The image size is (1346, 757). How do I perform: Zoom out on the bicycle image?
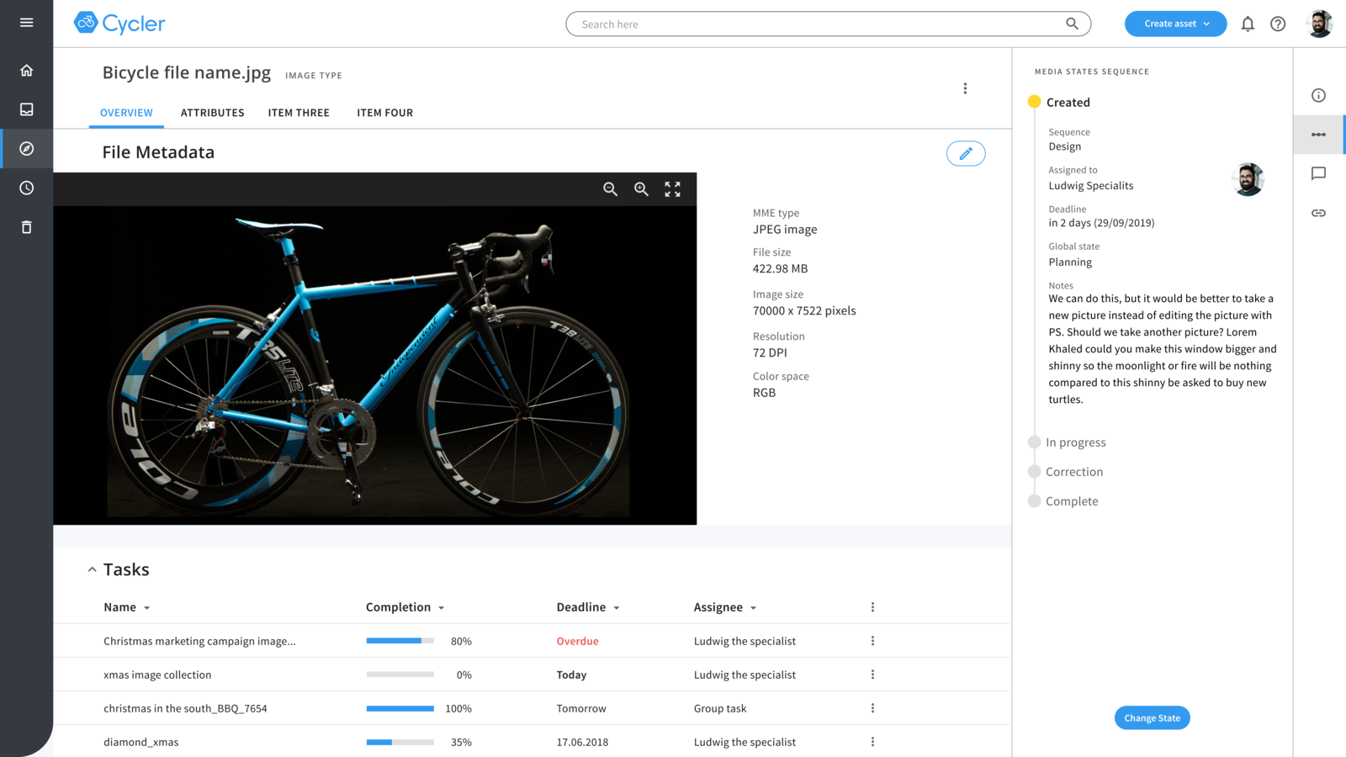[610, 189]
